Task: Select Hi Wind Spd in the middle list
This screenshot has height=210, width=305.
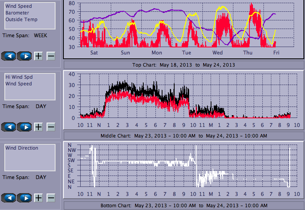Action: coord(19,77)
